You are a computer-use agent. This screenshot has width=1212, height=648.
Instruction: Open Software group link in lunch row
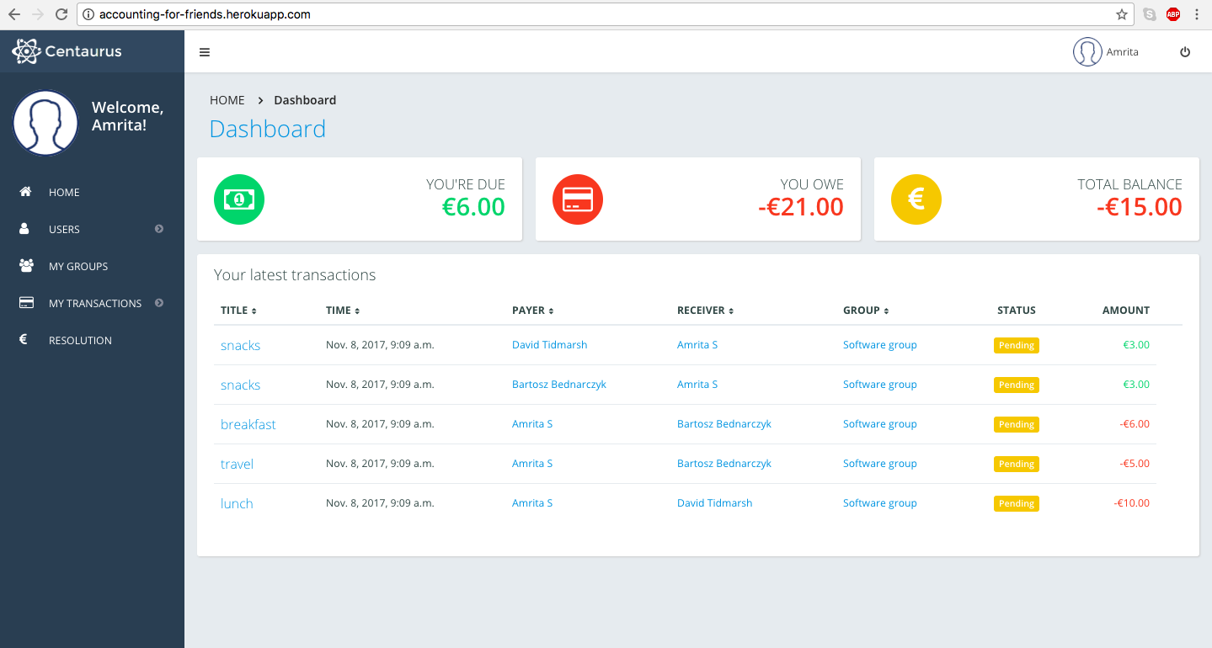click(x=880, y=503)
